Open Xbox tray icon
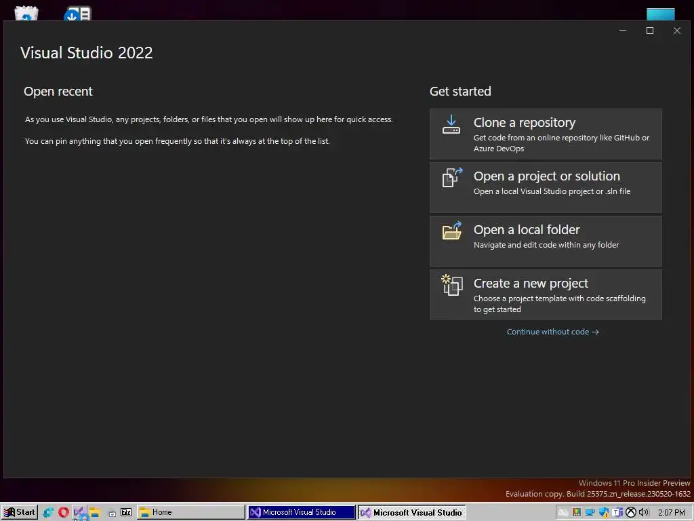Image resolution: width=694 pixels, height=521 pixels. pos(631,512)
